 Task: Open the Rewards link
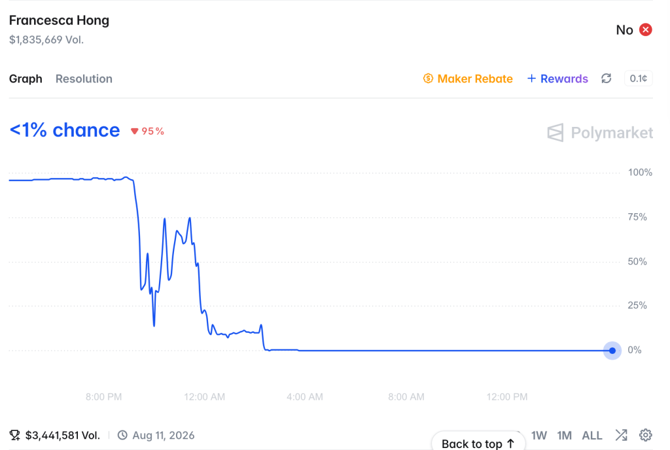(x=564, y=78)
